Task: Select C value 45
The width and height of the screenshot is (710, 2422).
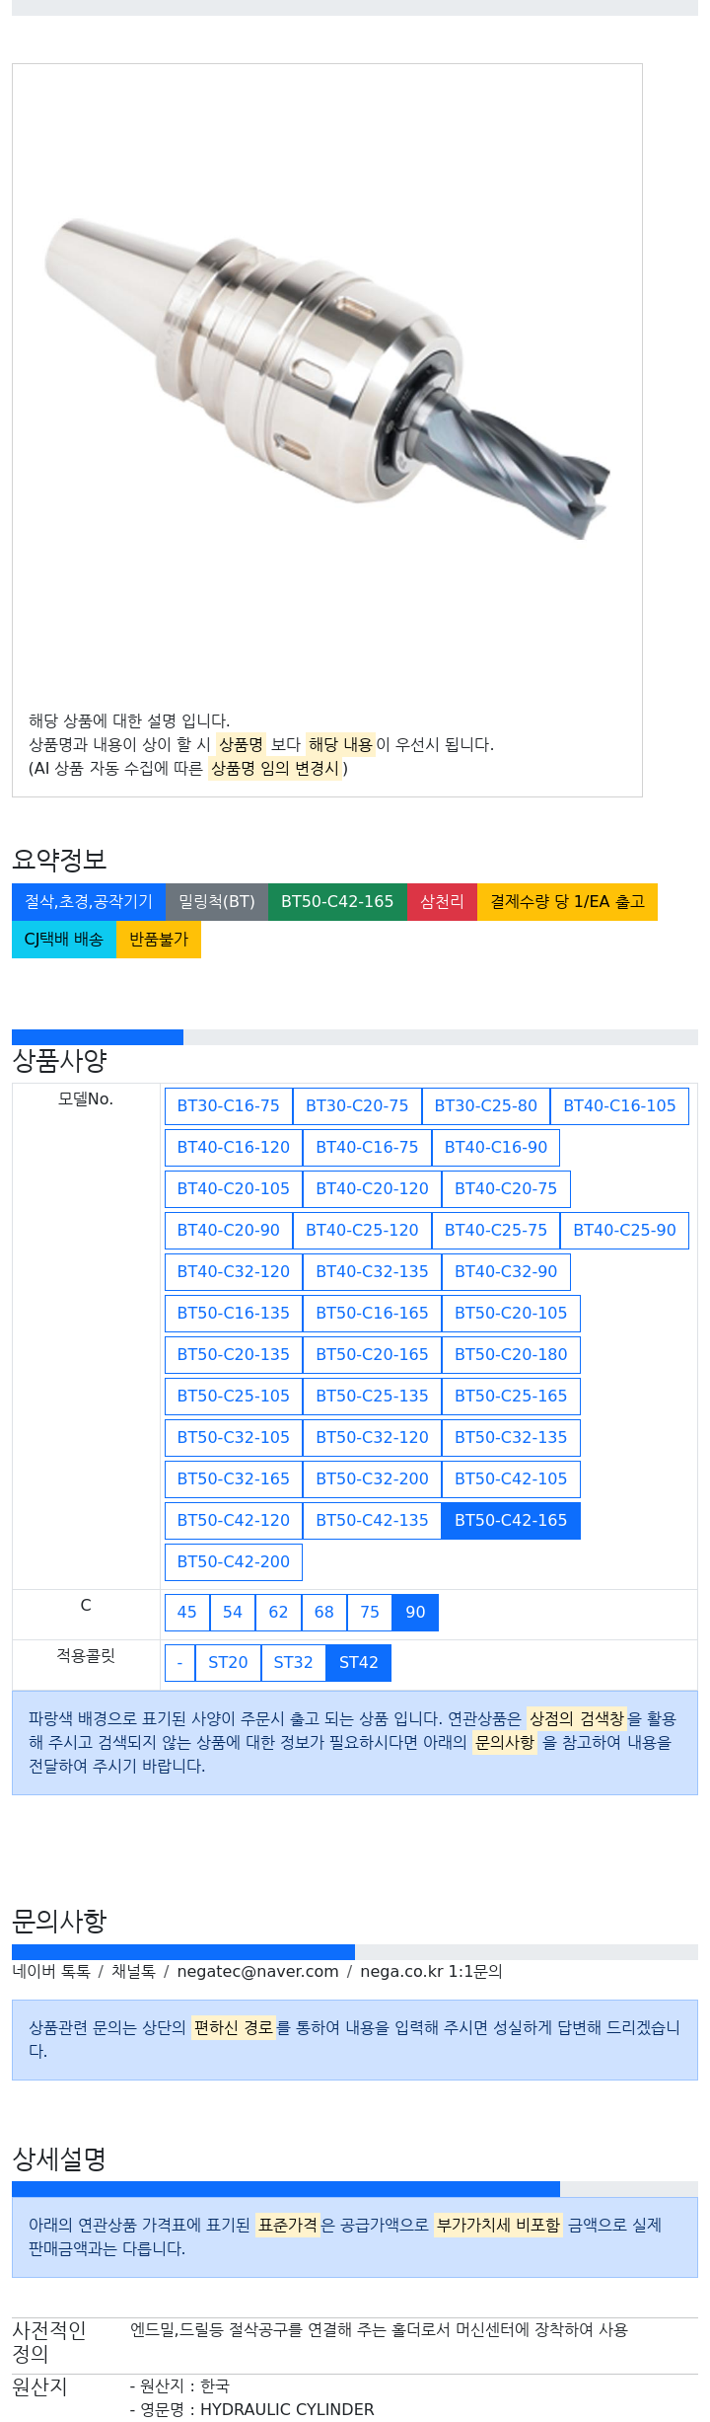Action: 186,1612
